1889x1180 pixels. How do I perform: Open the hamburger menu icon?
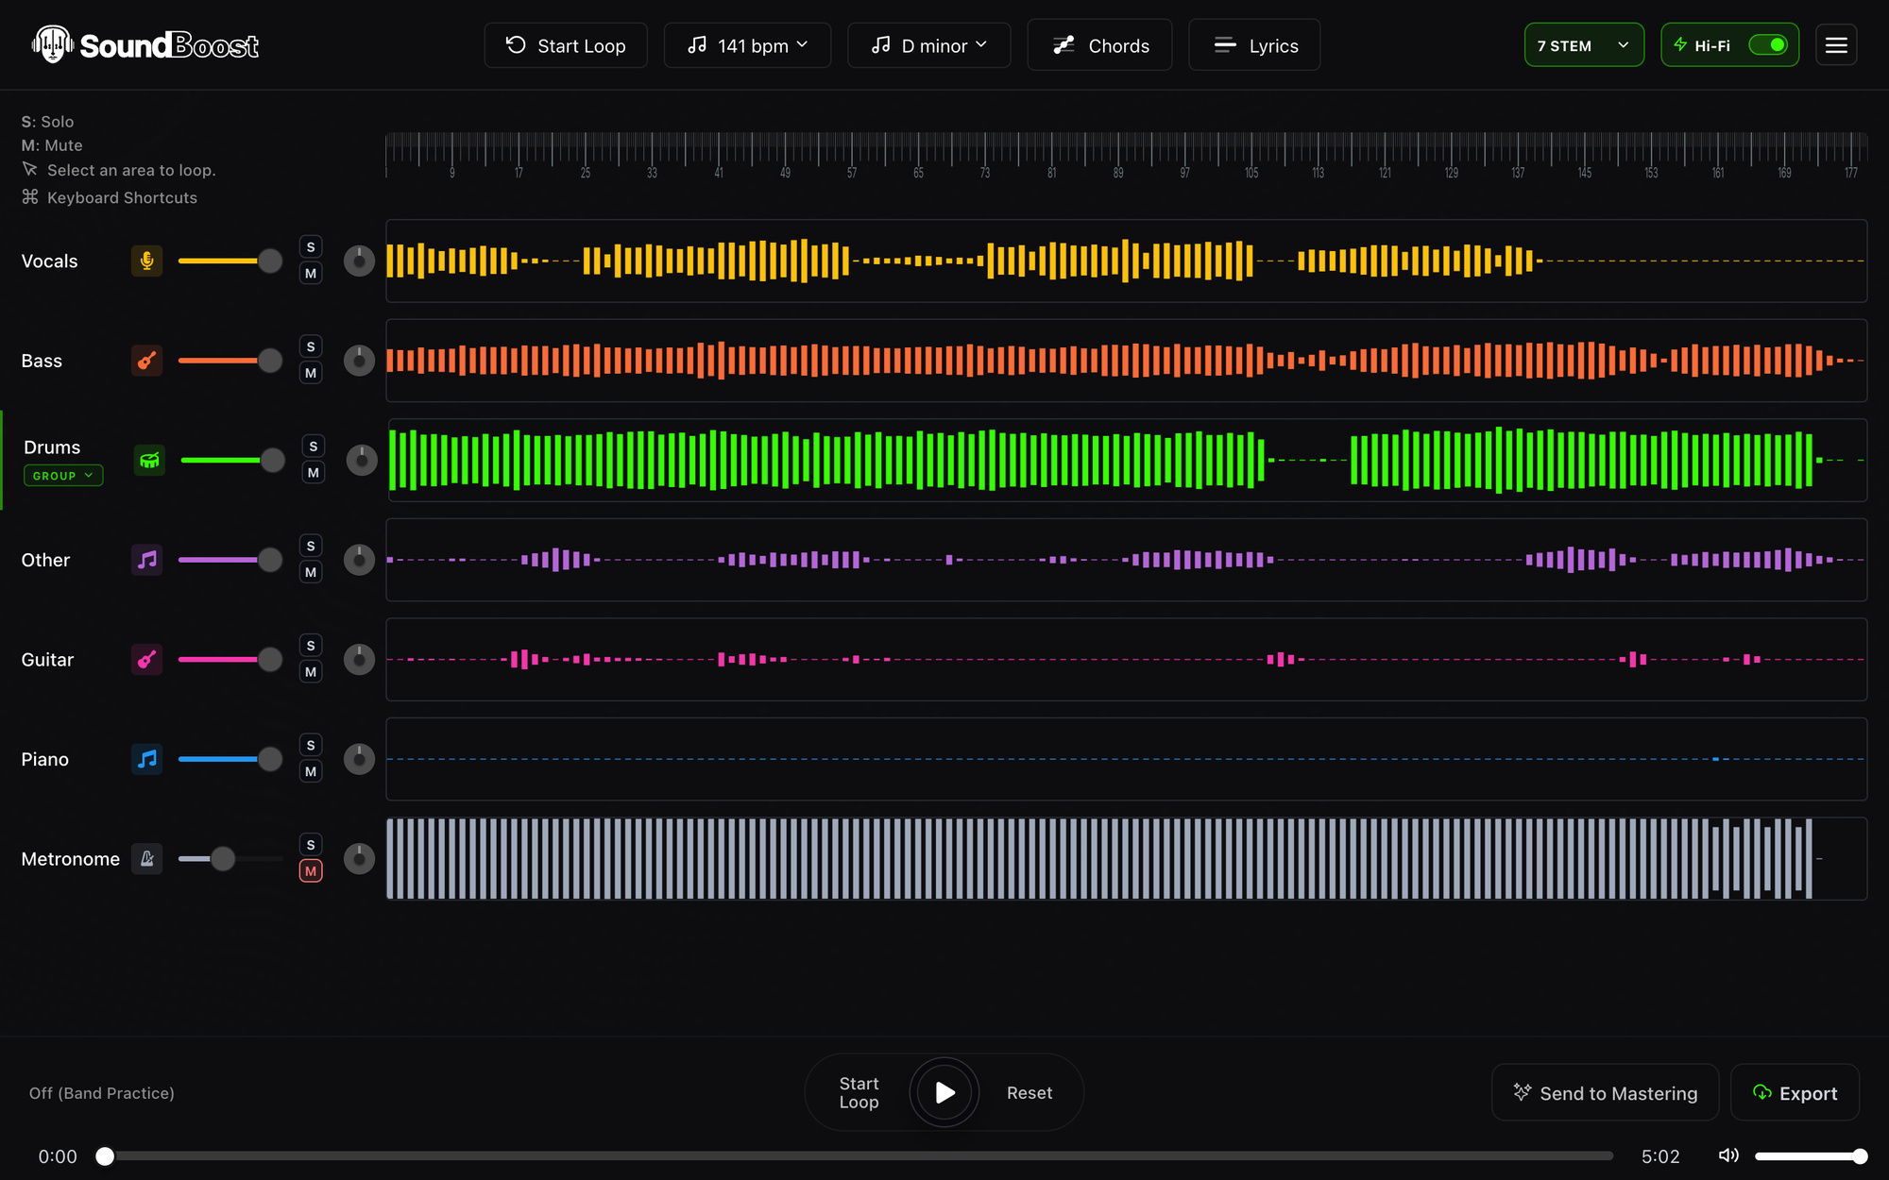tap(1836, 45)
